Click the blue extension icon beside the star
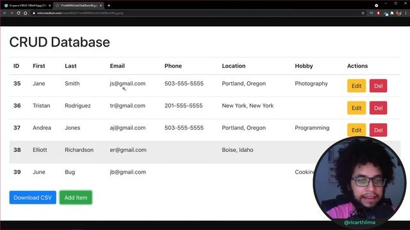The height and width of the screenshot is (230, 410). 372,13
